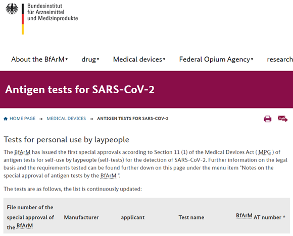Click the federal eagle logo
Viewport: 293px width, 236px height.
coord(12,9)
